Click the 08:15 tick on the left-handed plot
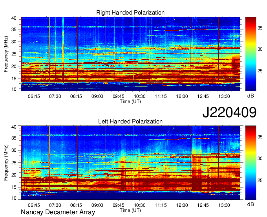This screenshot has width=267, height=217. 76,205
